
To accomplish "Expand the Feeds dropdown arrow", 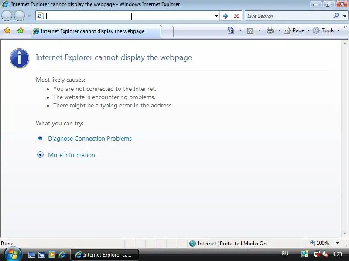I will (x=260, y=30).
